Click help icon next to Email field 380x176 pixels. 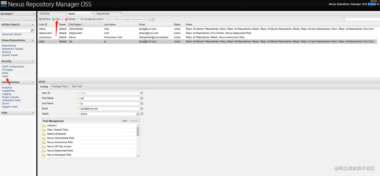click(142, 109)
